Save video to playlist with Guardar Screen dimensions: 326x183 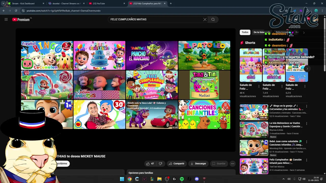tap(219, 164)
